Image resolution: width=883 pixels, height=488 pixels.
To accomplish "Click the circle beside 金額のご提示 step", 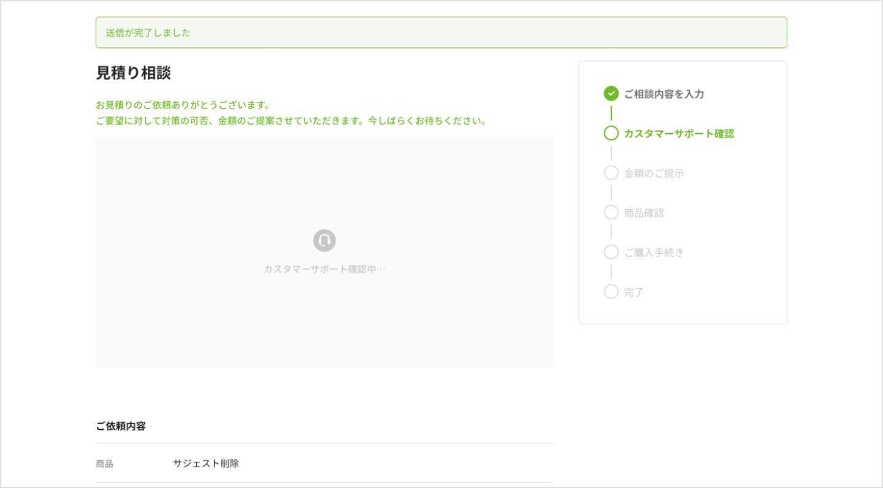I will point(611,173).
